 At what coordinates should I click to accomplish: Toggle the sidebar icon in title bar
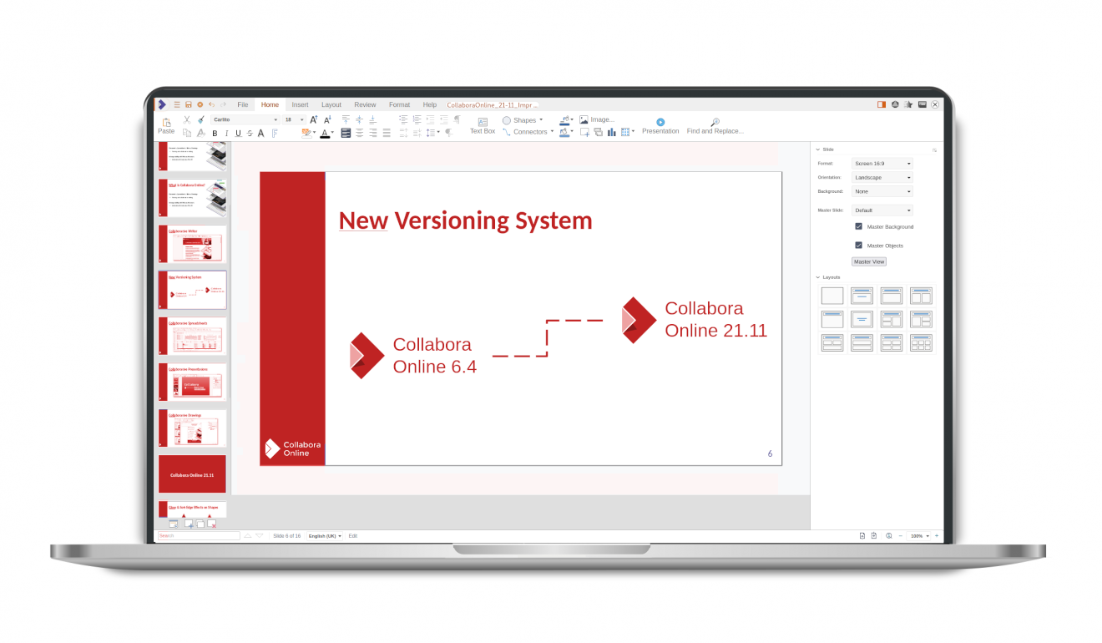(x=881, y=104)
